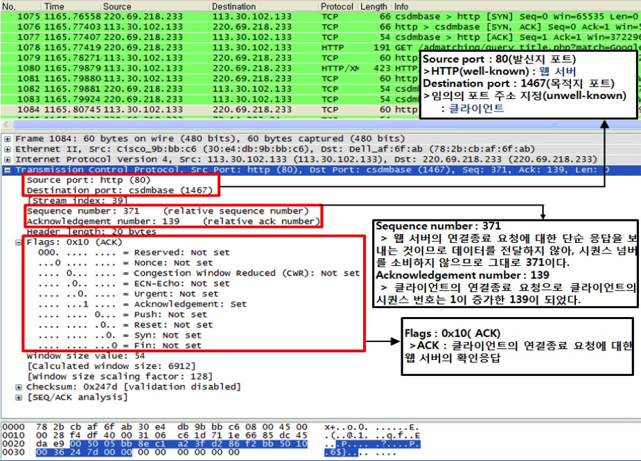
Task: Expand the Frame 1084 tree row
Action: pyautogui.click(x=8, y=139)
